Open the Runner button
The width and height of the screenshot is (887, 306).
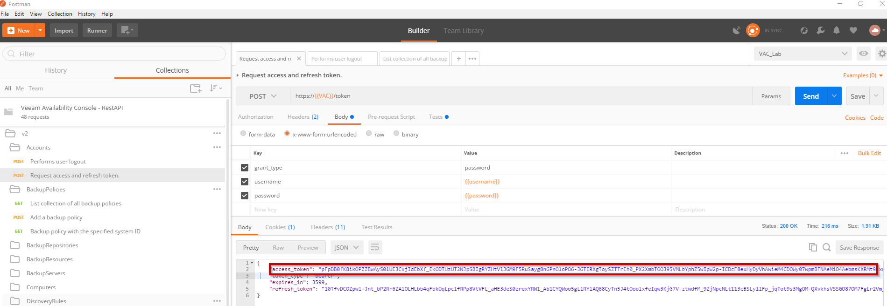(97, 30)
